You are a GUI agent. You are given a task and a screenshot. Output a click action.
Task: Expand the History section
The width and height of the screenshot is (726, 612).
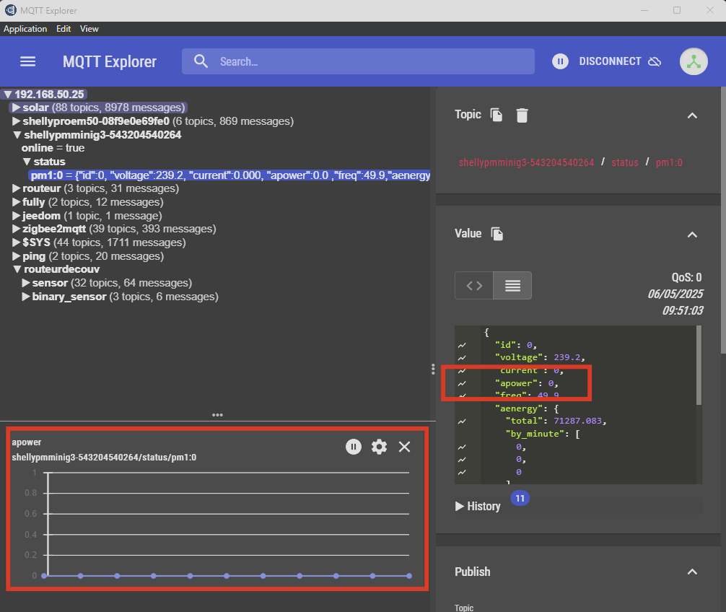coord(478,506)
